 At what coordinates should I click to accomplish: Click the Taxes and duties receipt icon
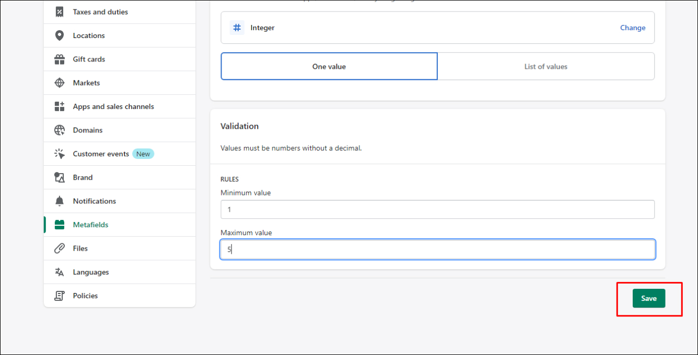60,11
